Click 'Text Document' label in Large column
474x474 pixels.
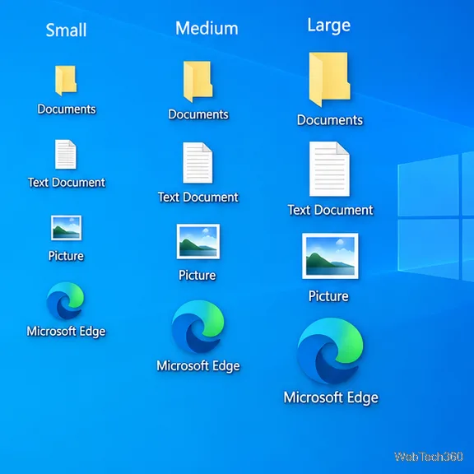(331, 210)
